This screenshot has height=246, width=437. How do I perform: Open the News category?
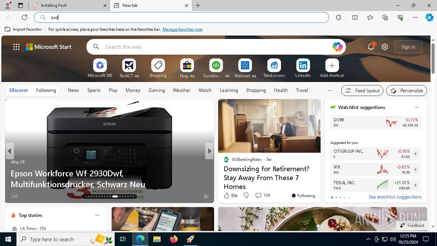point(73,90)
